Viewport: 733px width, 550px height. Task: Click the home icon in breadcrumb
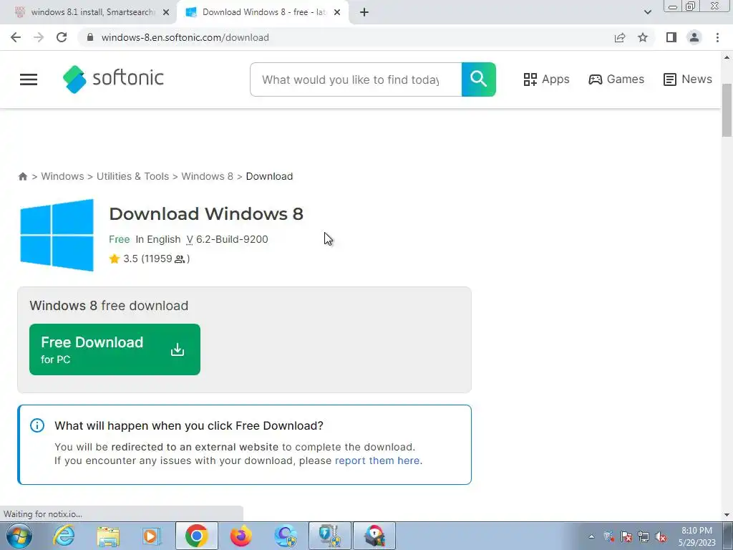click(22, 176)
